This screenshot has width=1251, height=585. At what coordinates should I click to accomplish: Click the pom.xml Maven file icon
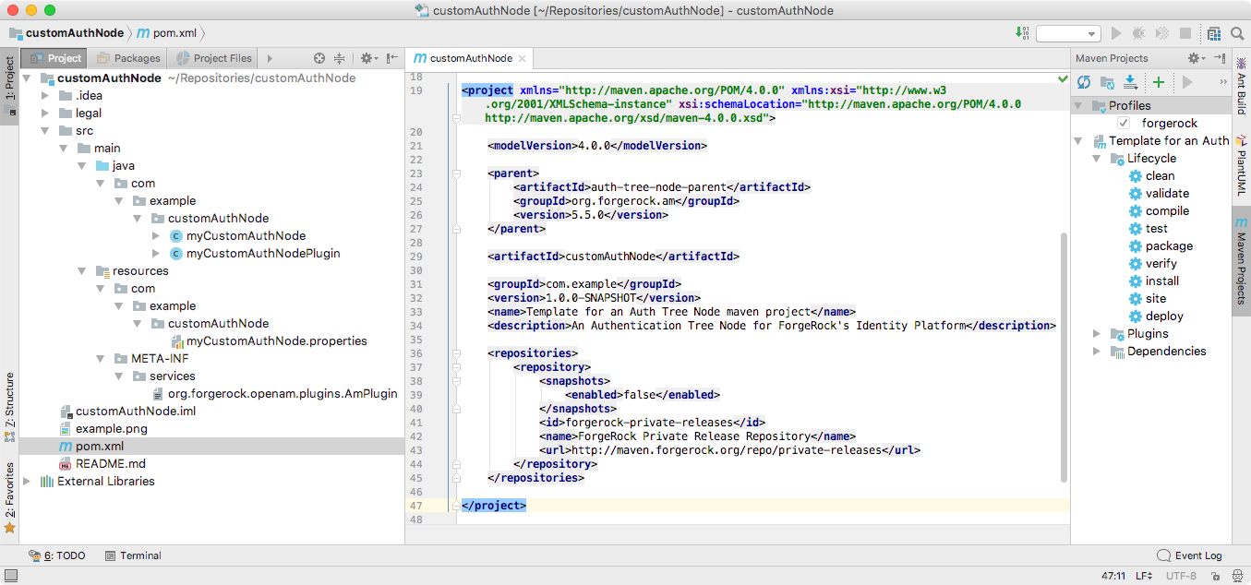coord(66,446)
